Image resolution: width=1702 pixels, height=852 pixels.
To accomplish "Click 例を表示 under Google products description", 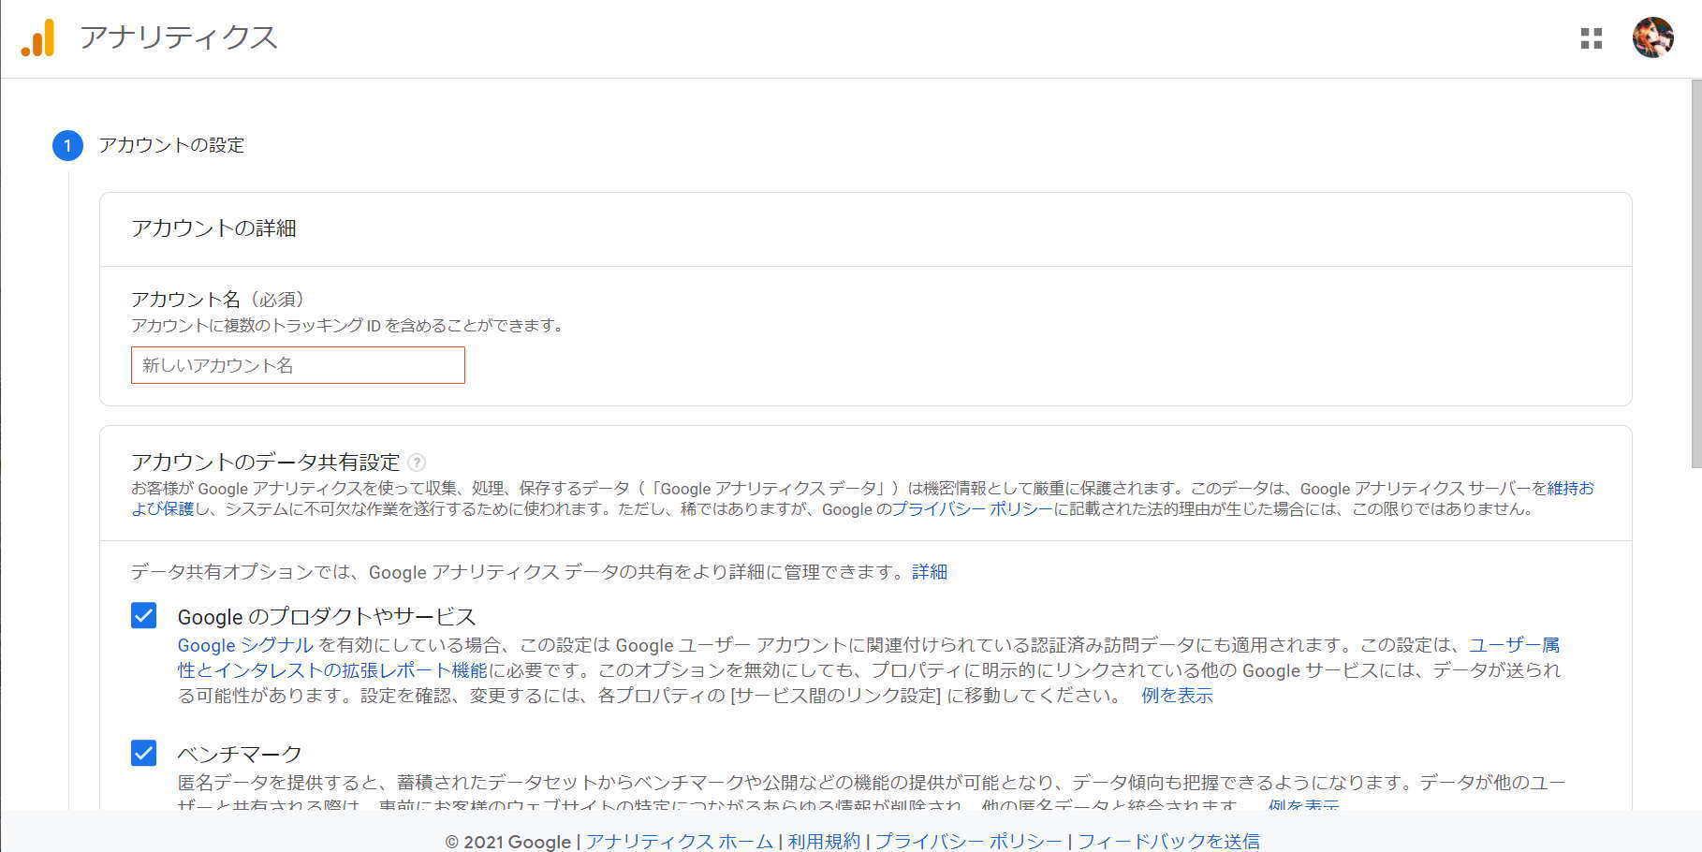I will (x=1177, y=696).
